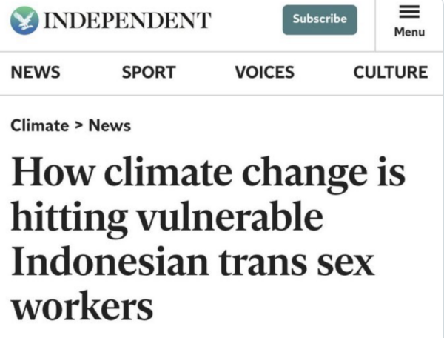Click the Independent eagle logo icon
Image resolution: width=444 pixels, height=338 pixels.
coord(24,20)
